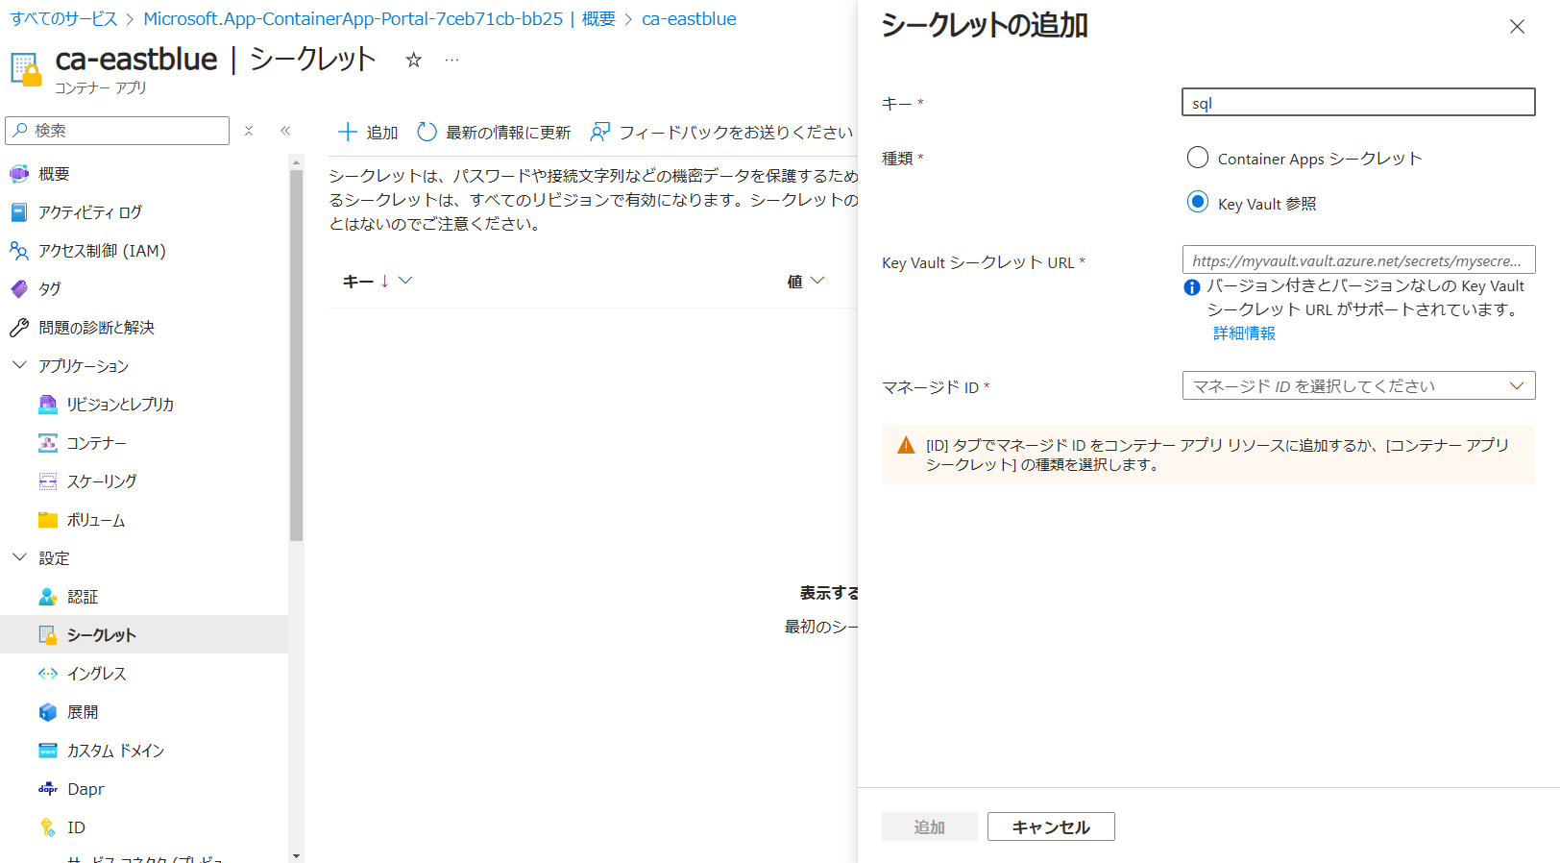Click the アクセス制御 (IAM) icon
Viewport: 1560px width, 863px height.
coord(19,251)
